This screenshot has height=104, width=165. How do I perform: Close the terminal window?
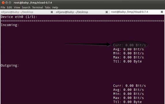pyautogui.click(x=3, y=3)
